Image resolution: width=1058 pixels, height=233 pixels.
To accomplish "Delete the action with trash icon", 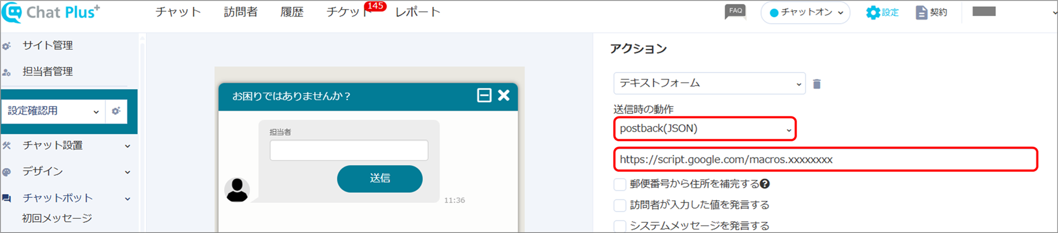I will 816,84.
